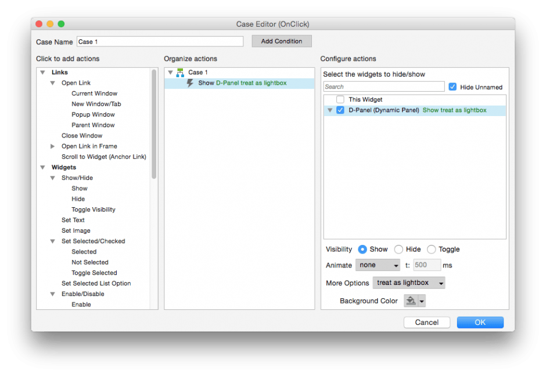Open the Animate dropdown set to none
The width and height of the screenshot is (546, 376).
pyautogui.click(x=378, y=265)
